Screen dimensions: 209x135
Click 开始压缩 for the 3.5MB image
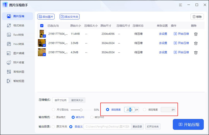click(x=181, y=43)
